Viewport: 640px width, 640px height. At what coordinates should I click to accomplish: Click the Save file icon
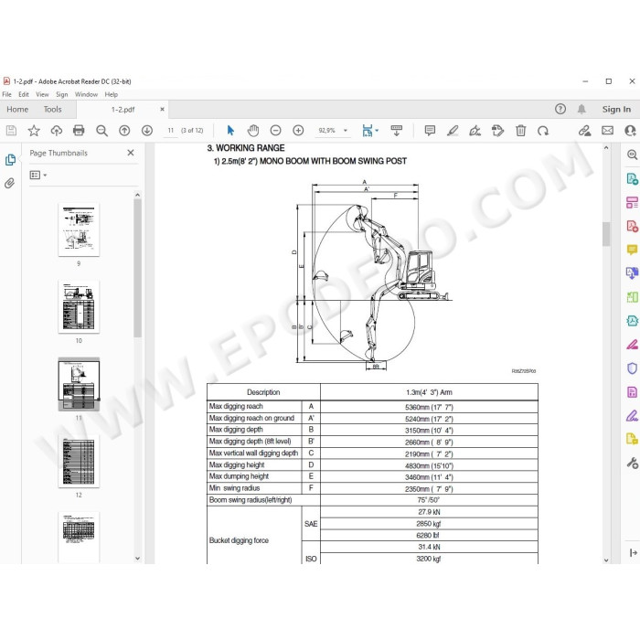tap(11, 131)
